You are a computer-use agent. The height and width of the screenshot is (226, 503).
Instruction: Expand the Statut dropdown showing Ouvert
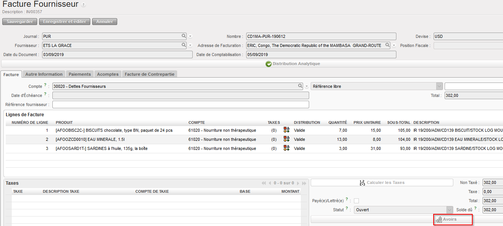(x=450, y=210)
